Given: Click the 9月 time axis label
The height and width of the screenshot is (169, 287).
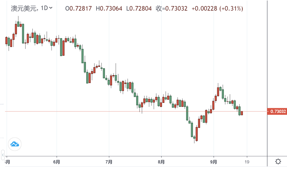Looking at the screenshot, I should (214, 161).
